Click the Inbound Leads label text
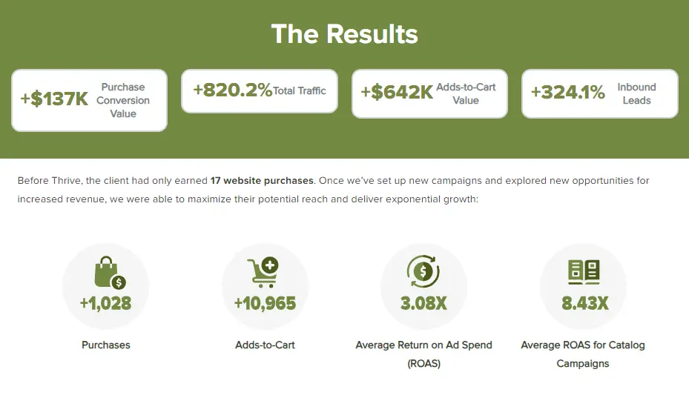This screenshot has width=689, height=398. coord(636,93)
